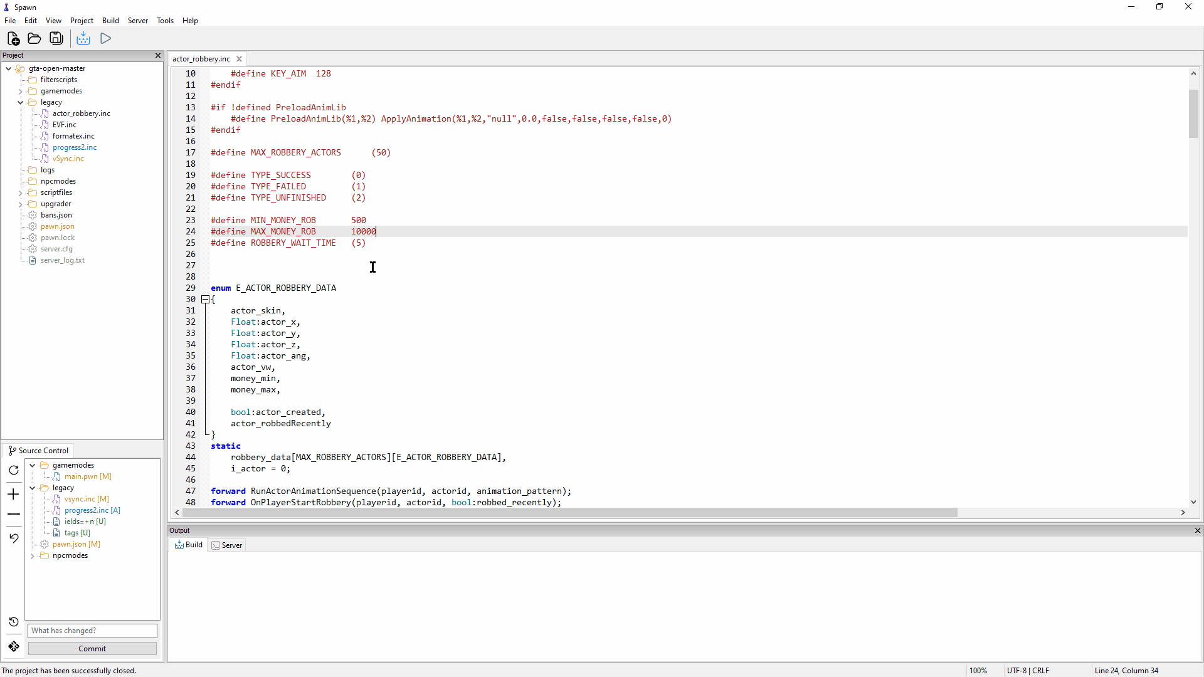Open the Project menu
The height and width of the screenshot is (677, 1204).
coord(82,21)
